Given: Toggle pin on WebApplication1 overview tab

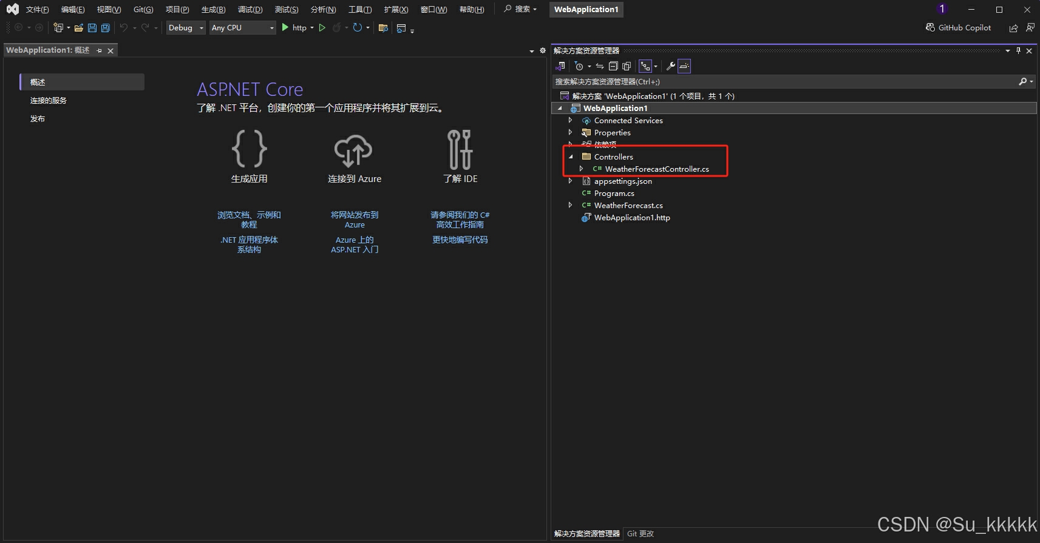Looking at the screenshot, I should click(x=100, y=51).
